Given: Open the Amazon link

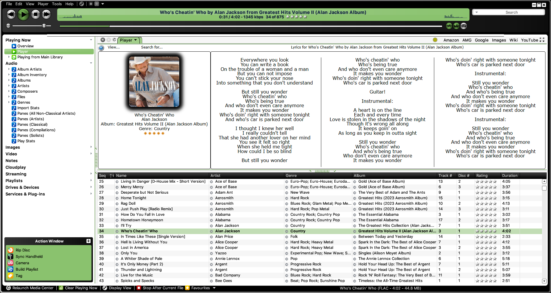Looking at the screenshot, I should [x=451, y=40].
